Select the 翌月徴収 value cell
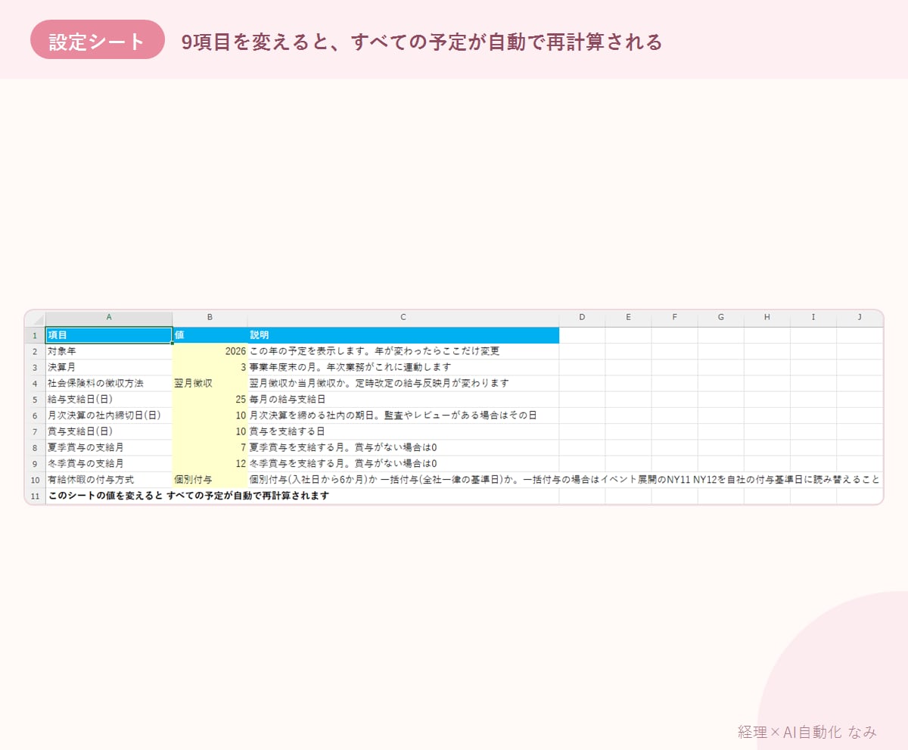This screenshot has height=750, width=908. [210, 383]
